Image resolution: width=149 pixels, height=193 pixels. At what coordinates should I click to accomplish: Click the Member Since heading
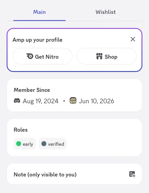click(32, 90)
